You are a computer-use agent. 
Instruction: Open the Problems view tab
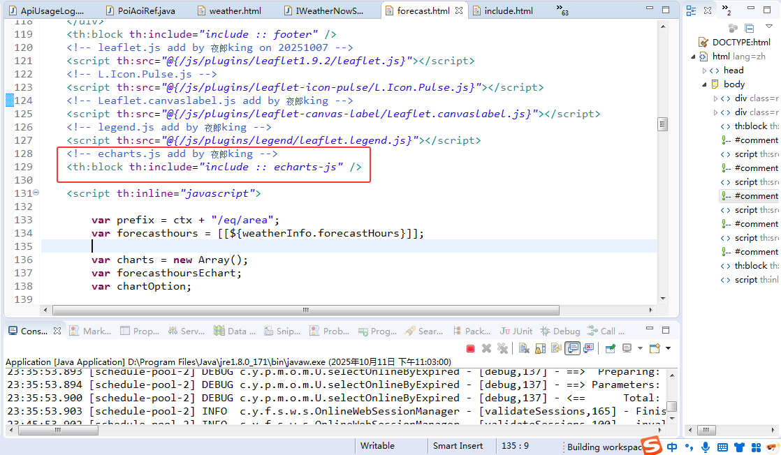point(330,331)
